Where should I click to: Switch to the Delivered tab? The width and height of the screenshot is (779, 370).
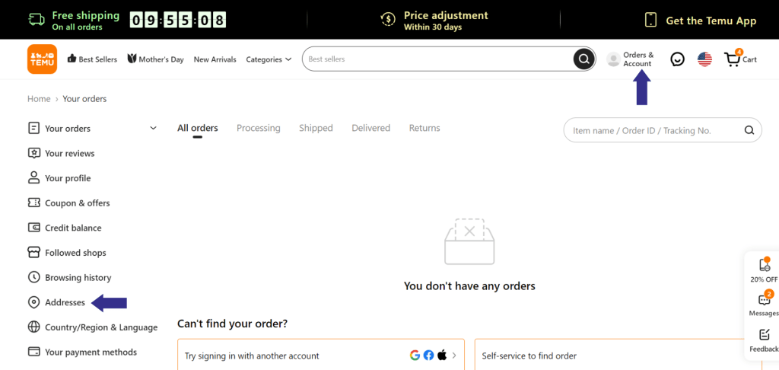(x=371, y=129)
